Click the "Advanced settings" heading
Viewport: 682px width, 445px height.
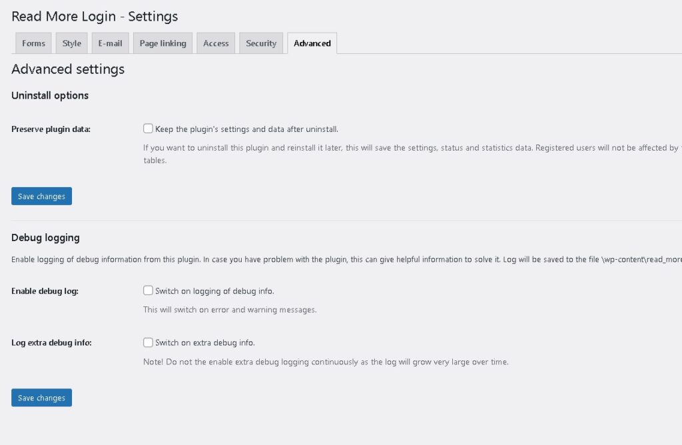(x=68, y=69)
